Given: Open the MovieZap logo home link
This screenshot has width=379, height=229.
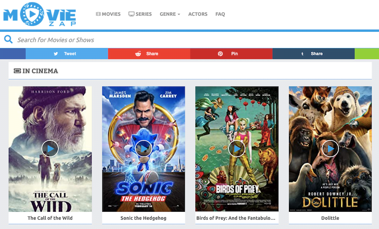Looking at the screenshot, I should 40,14.
